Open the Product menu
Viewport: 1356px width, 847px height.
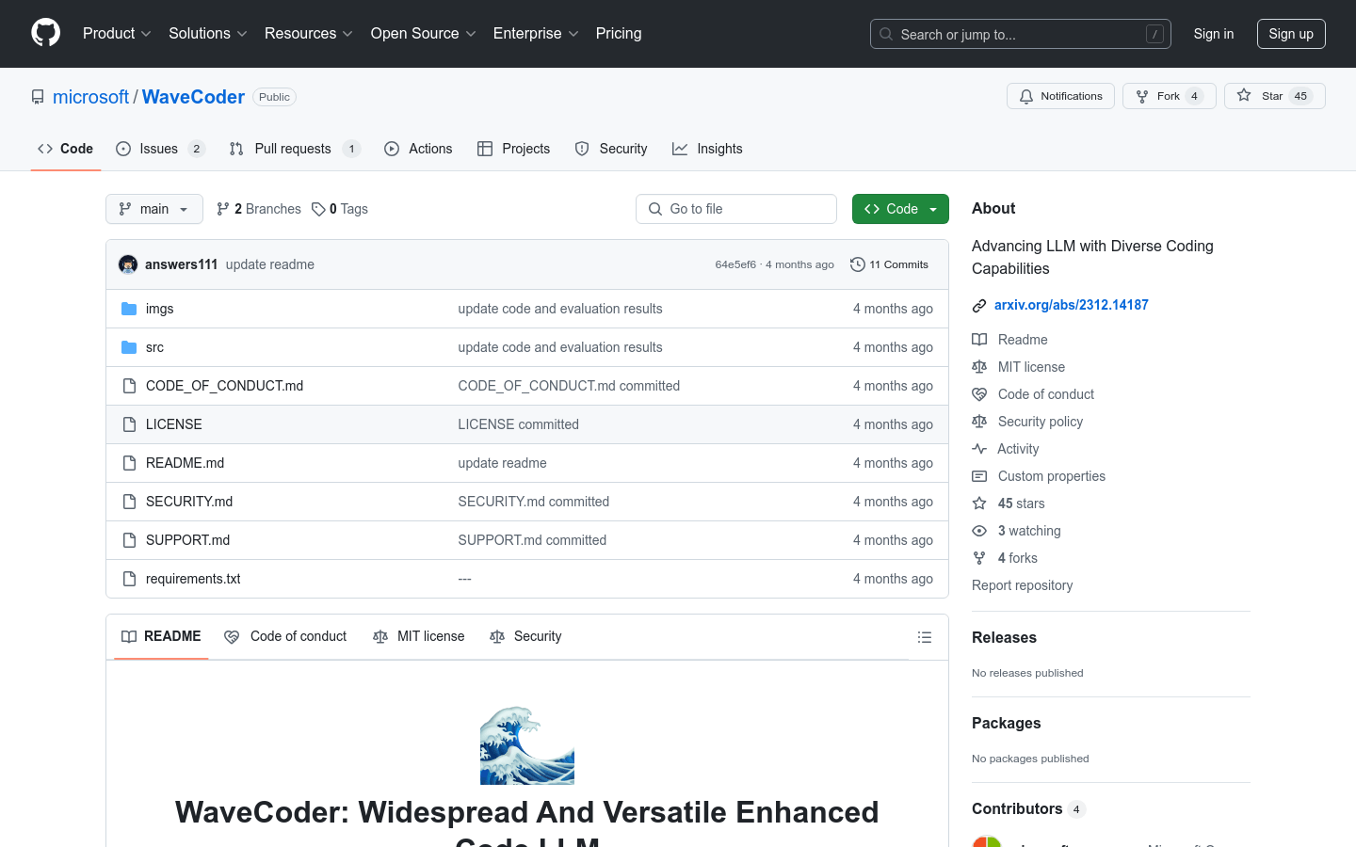(117, 33)
